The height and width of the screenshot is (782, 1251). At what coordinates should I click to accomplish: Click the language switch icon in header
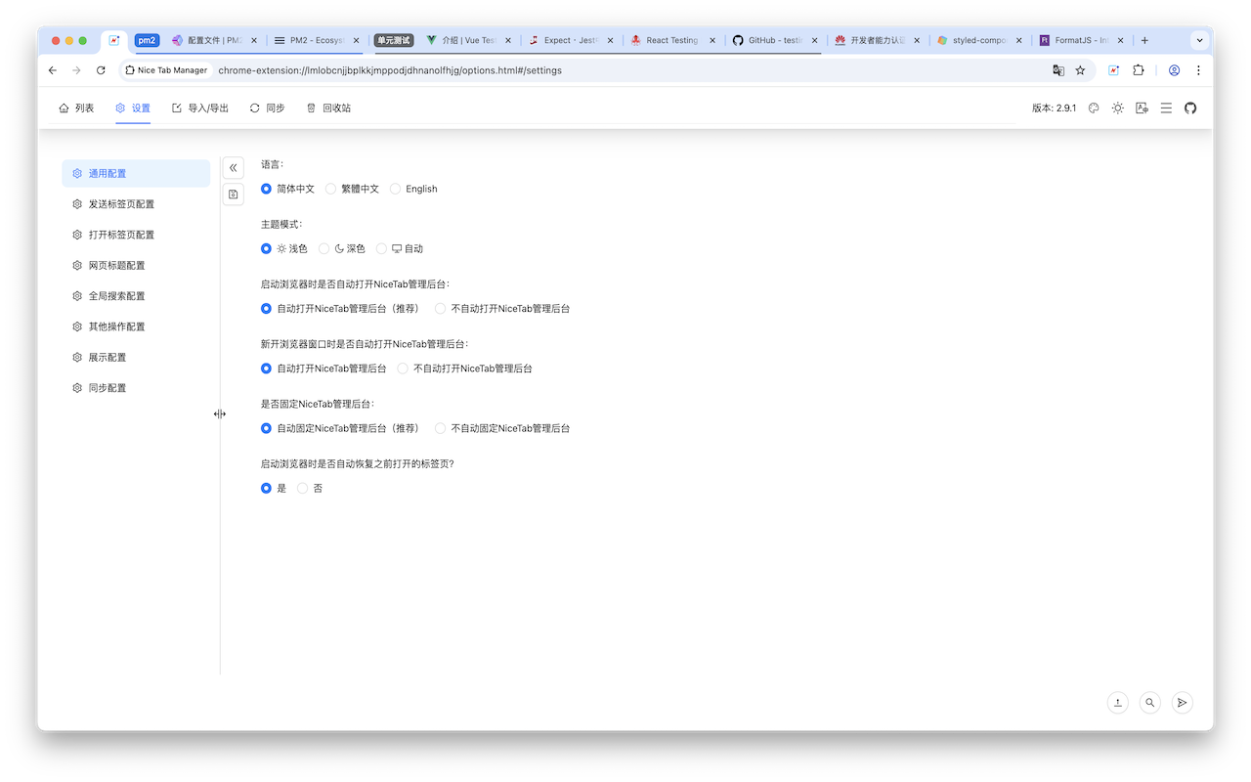coord(1142,109)
